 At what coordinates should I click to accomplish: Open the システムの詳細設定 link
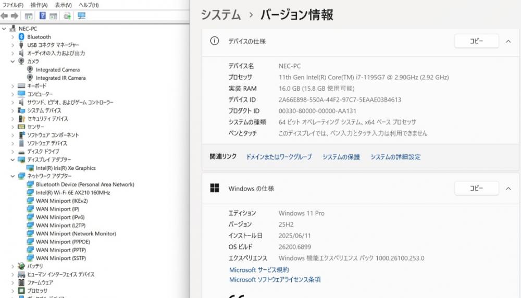point(395,157)
